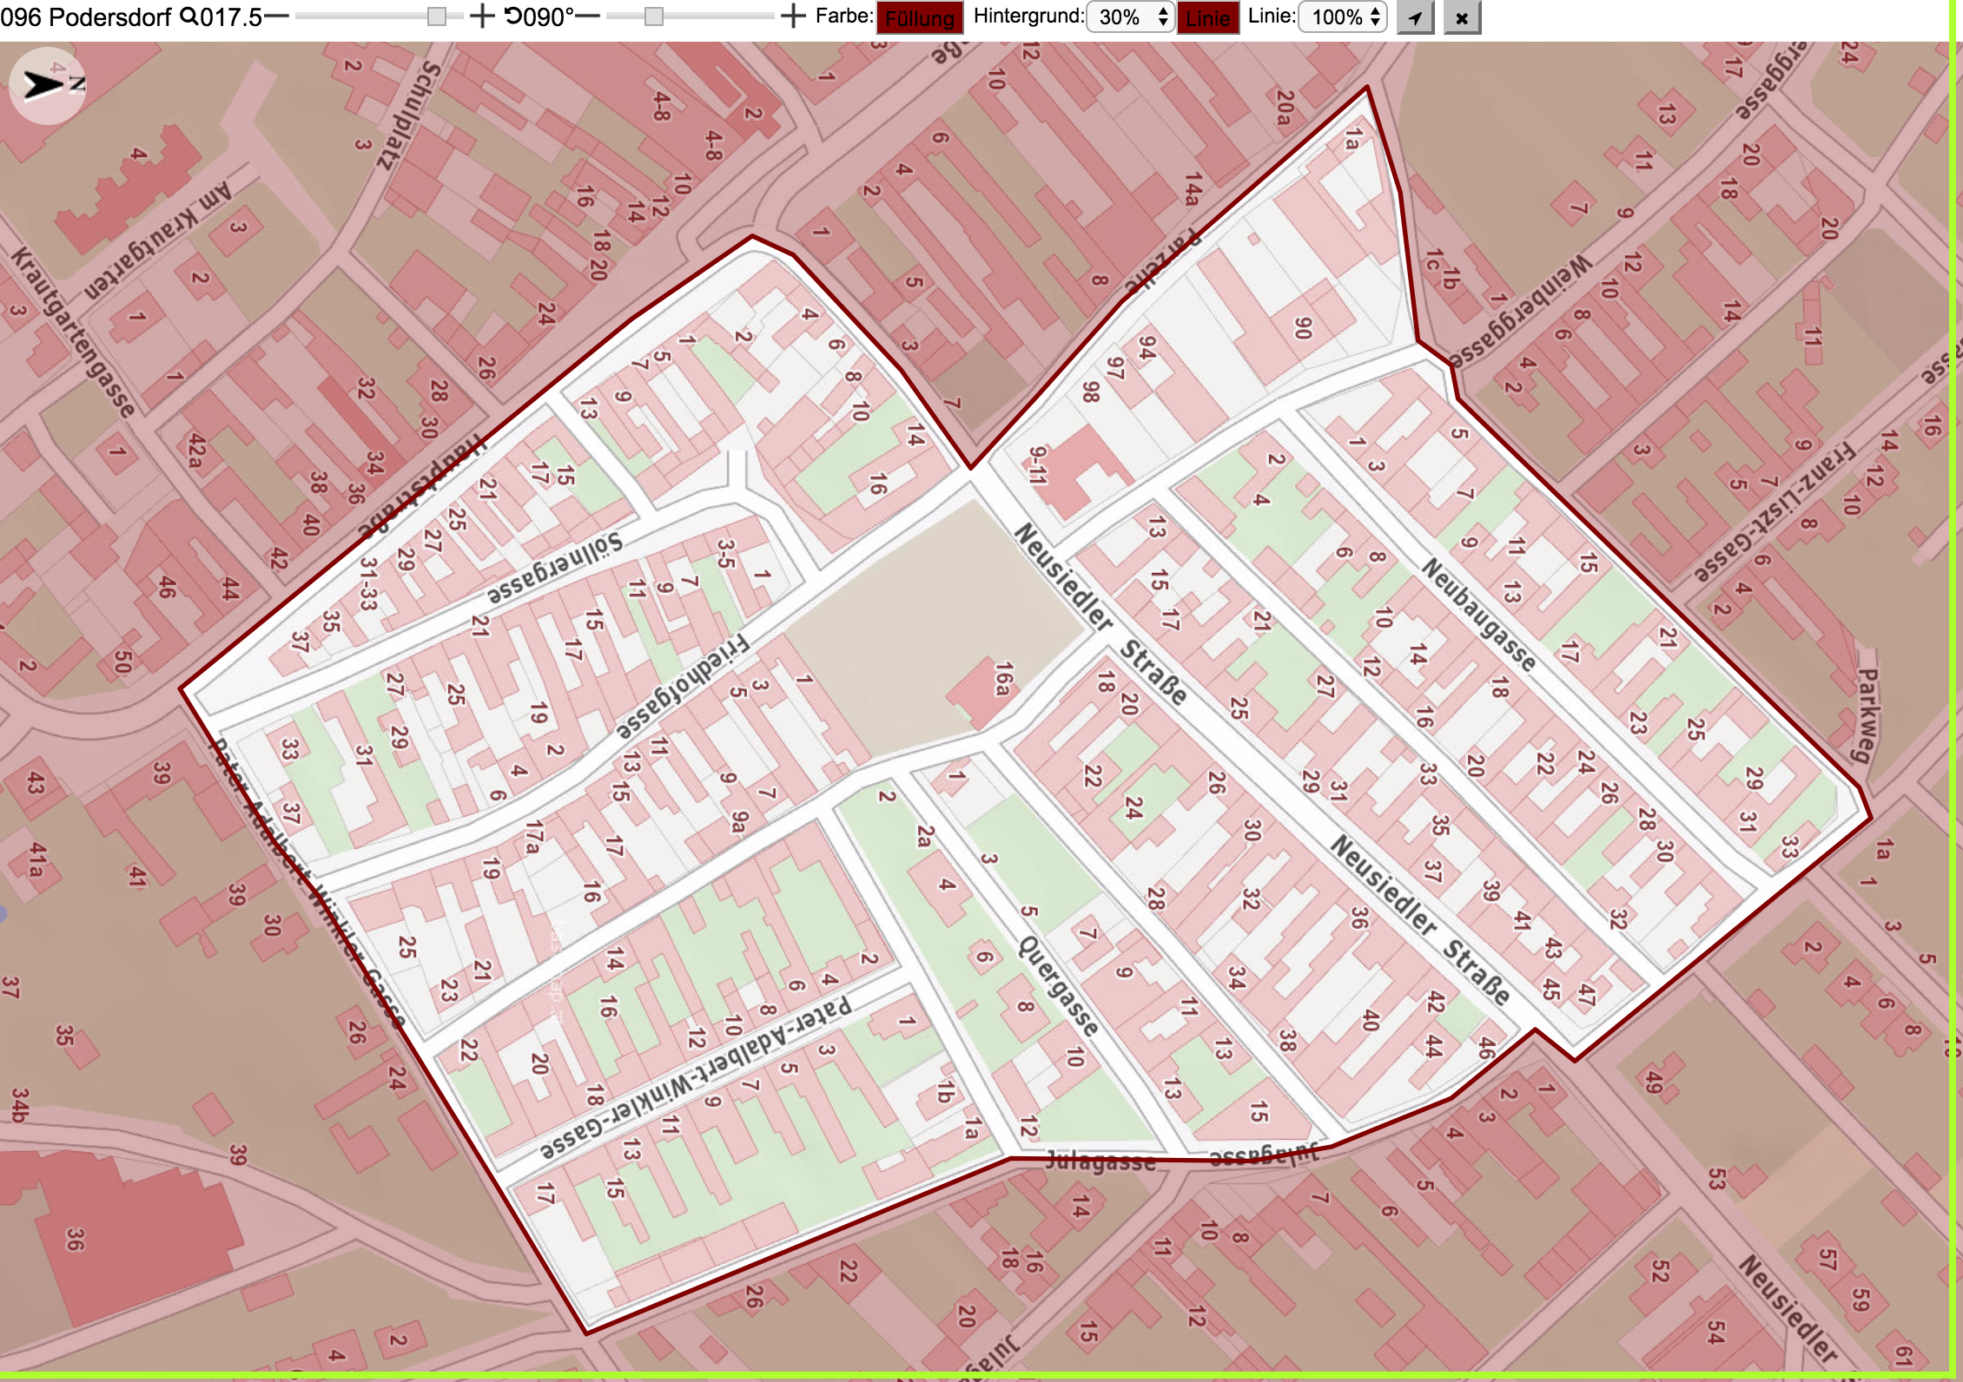Click the magnifier zoom icon
This screenshot has width=1963, height=1382.
click(188, 16)
